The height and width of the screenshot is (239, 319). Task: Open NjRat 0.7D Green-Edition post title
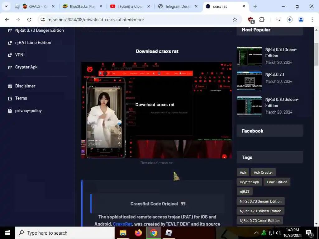pos(281,53)
